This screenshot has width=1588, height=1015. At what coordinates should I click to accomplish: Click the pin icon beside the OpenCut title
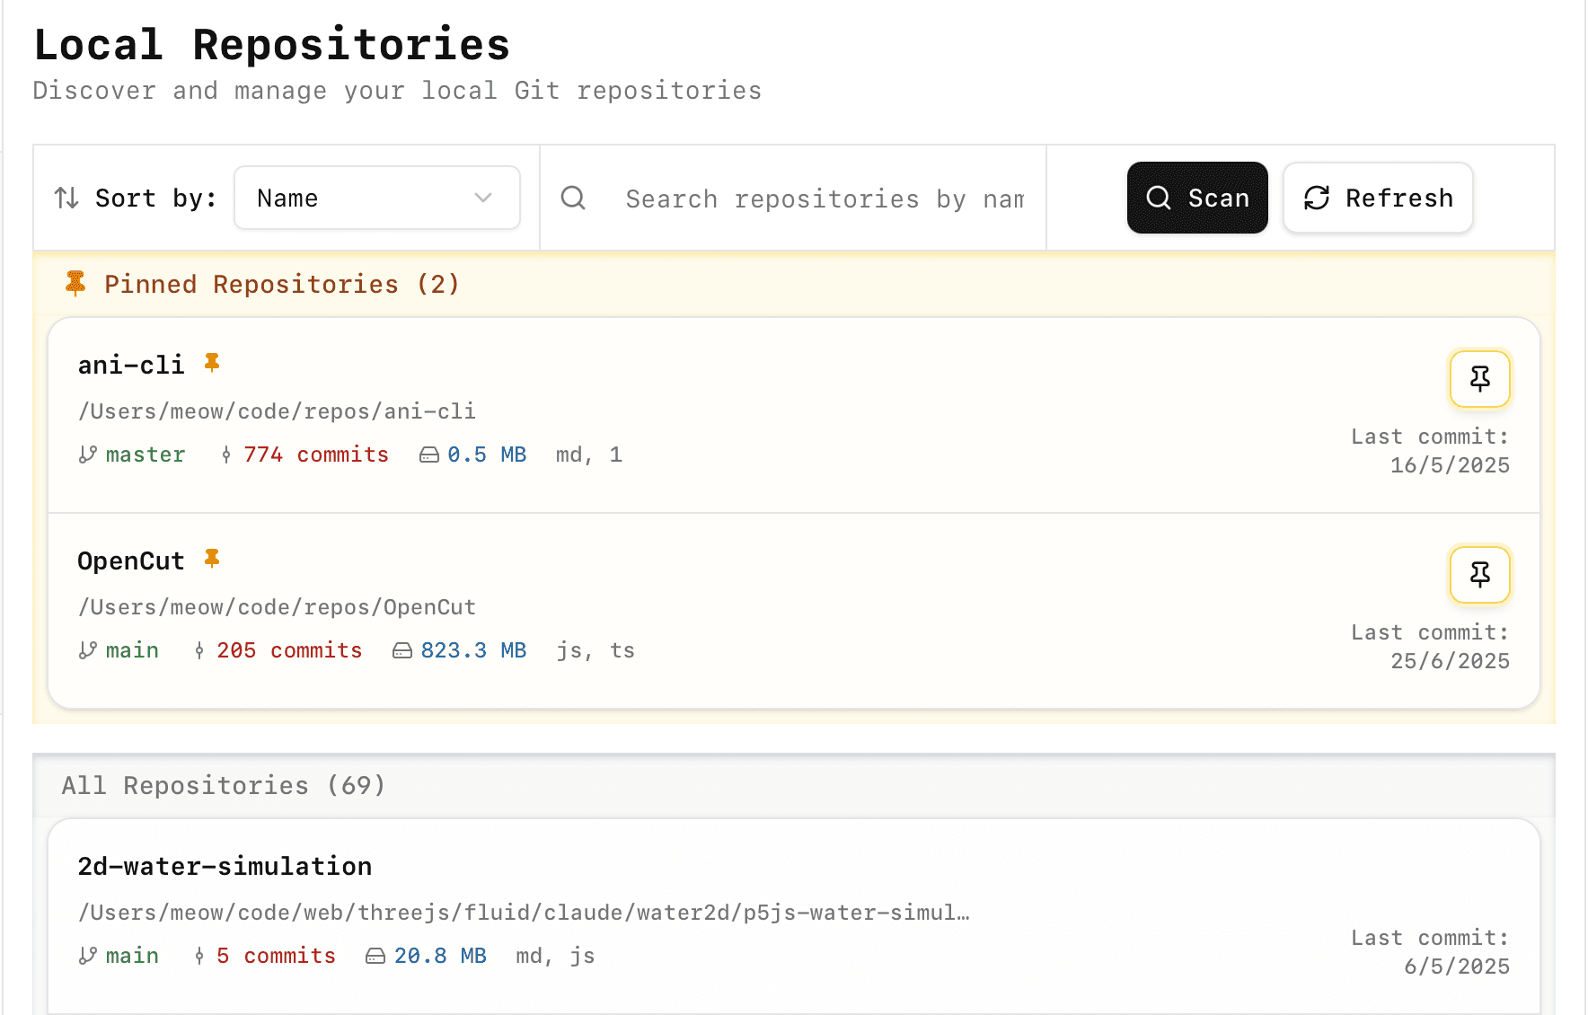click(x=213, y=559)
